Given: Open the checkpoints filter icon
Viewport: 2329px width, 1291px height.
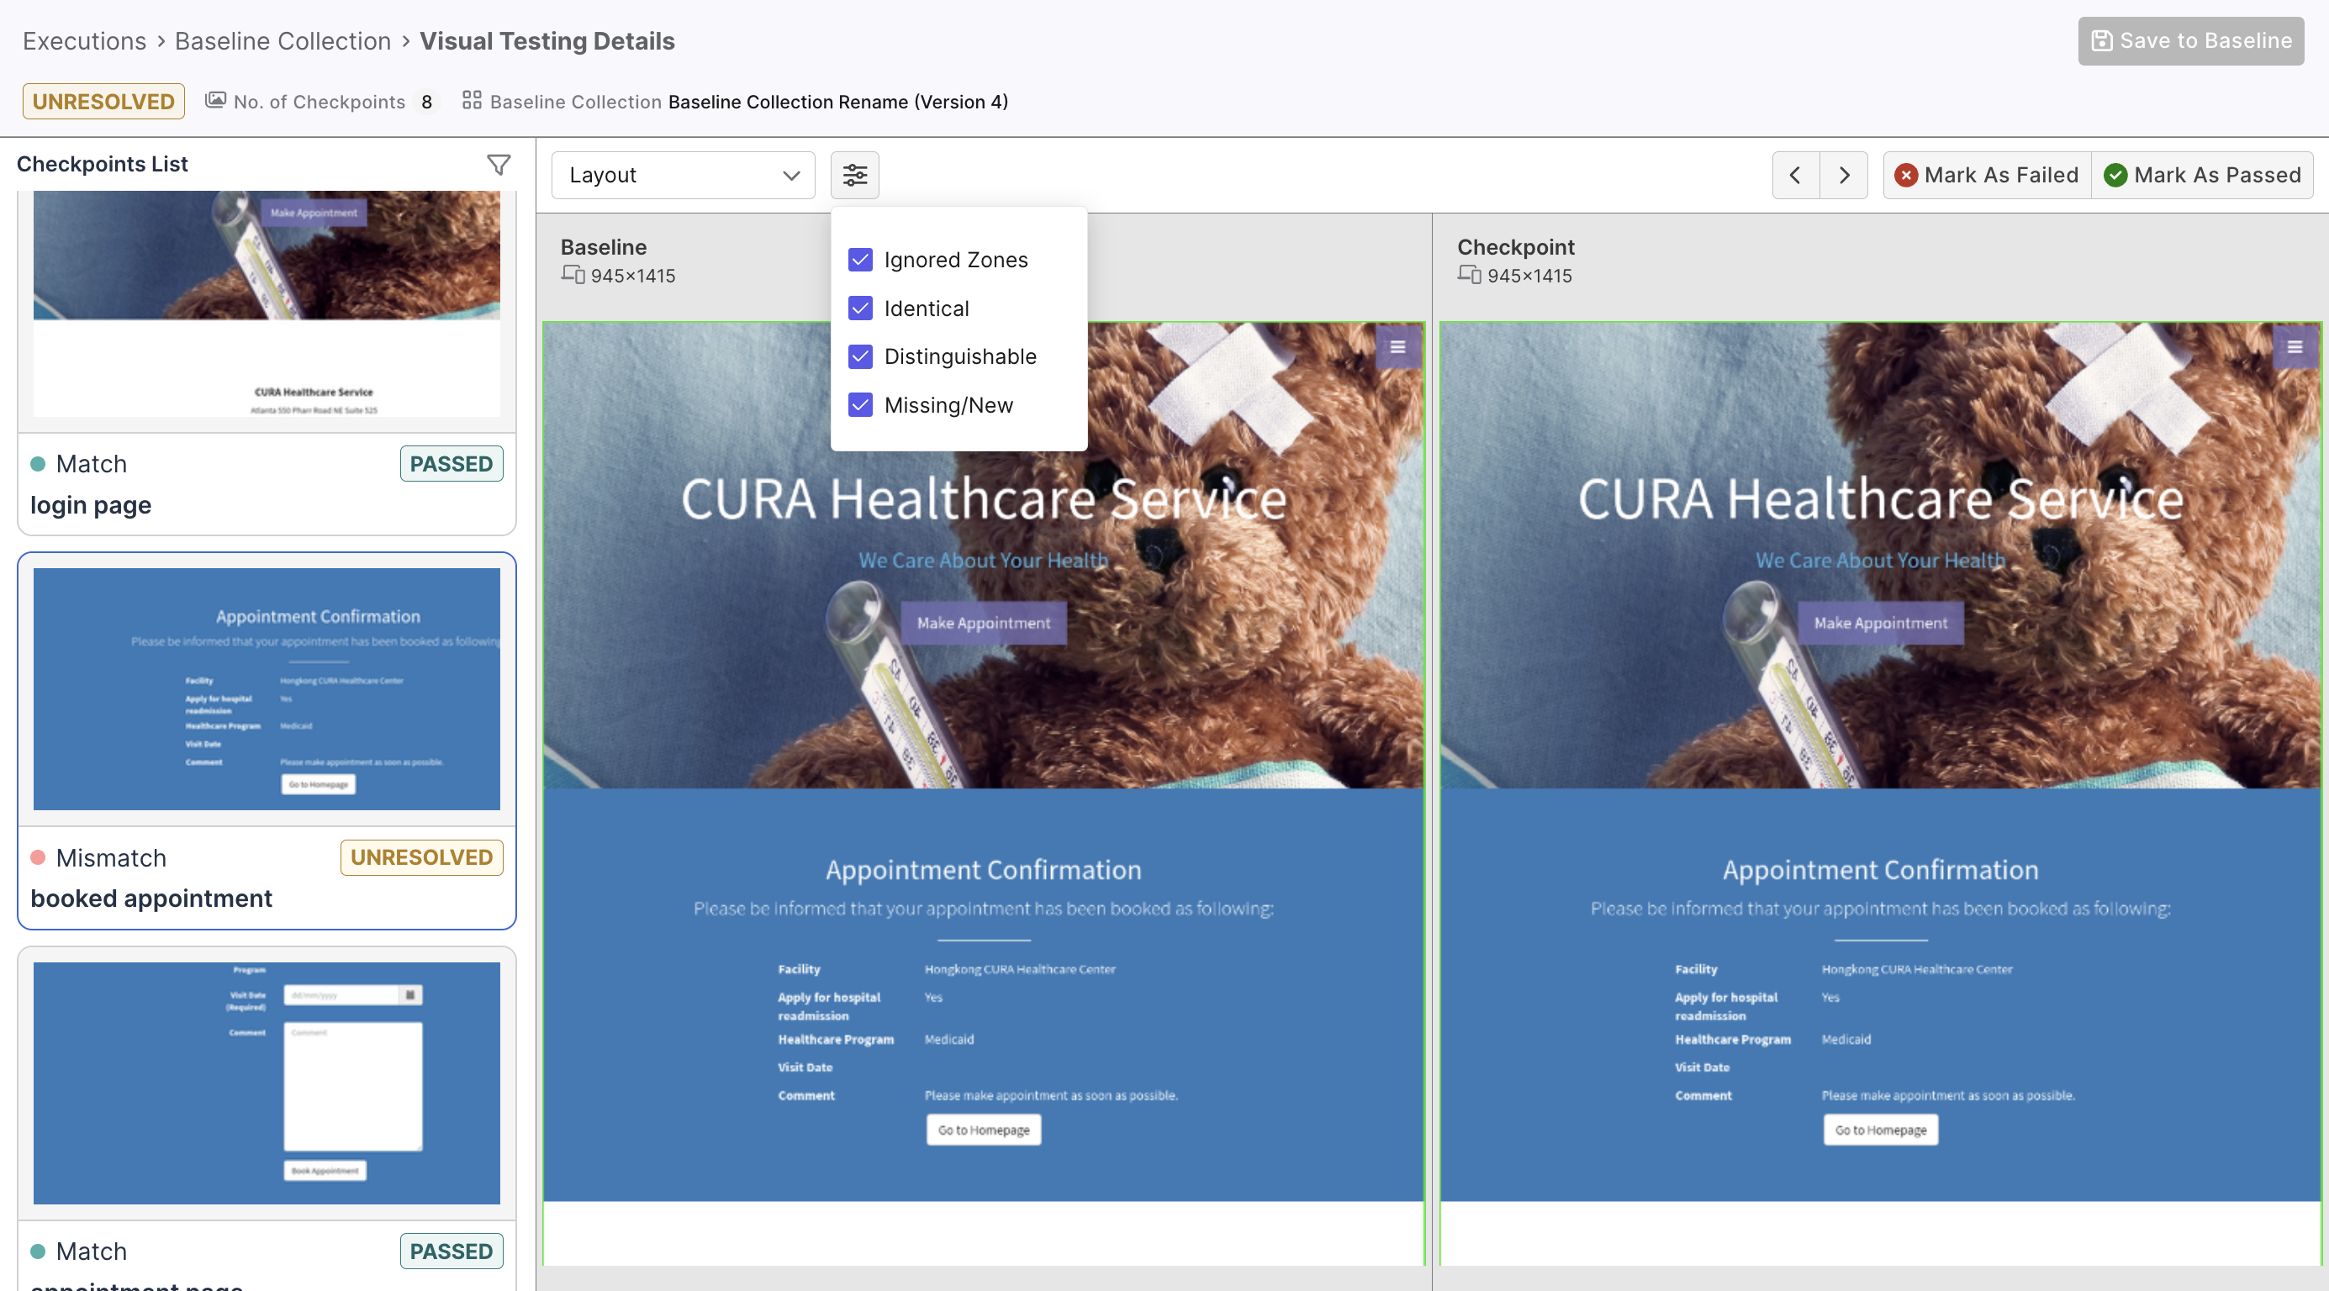Looking at the screenshot, I should click(498, 165).
